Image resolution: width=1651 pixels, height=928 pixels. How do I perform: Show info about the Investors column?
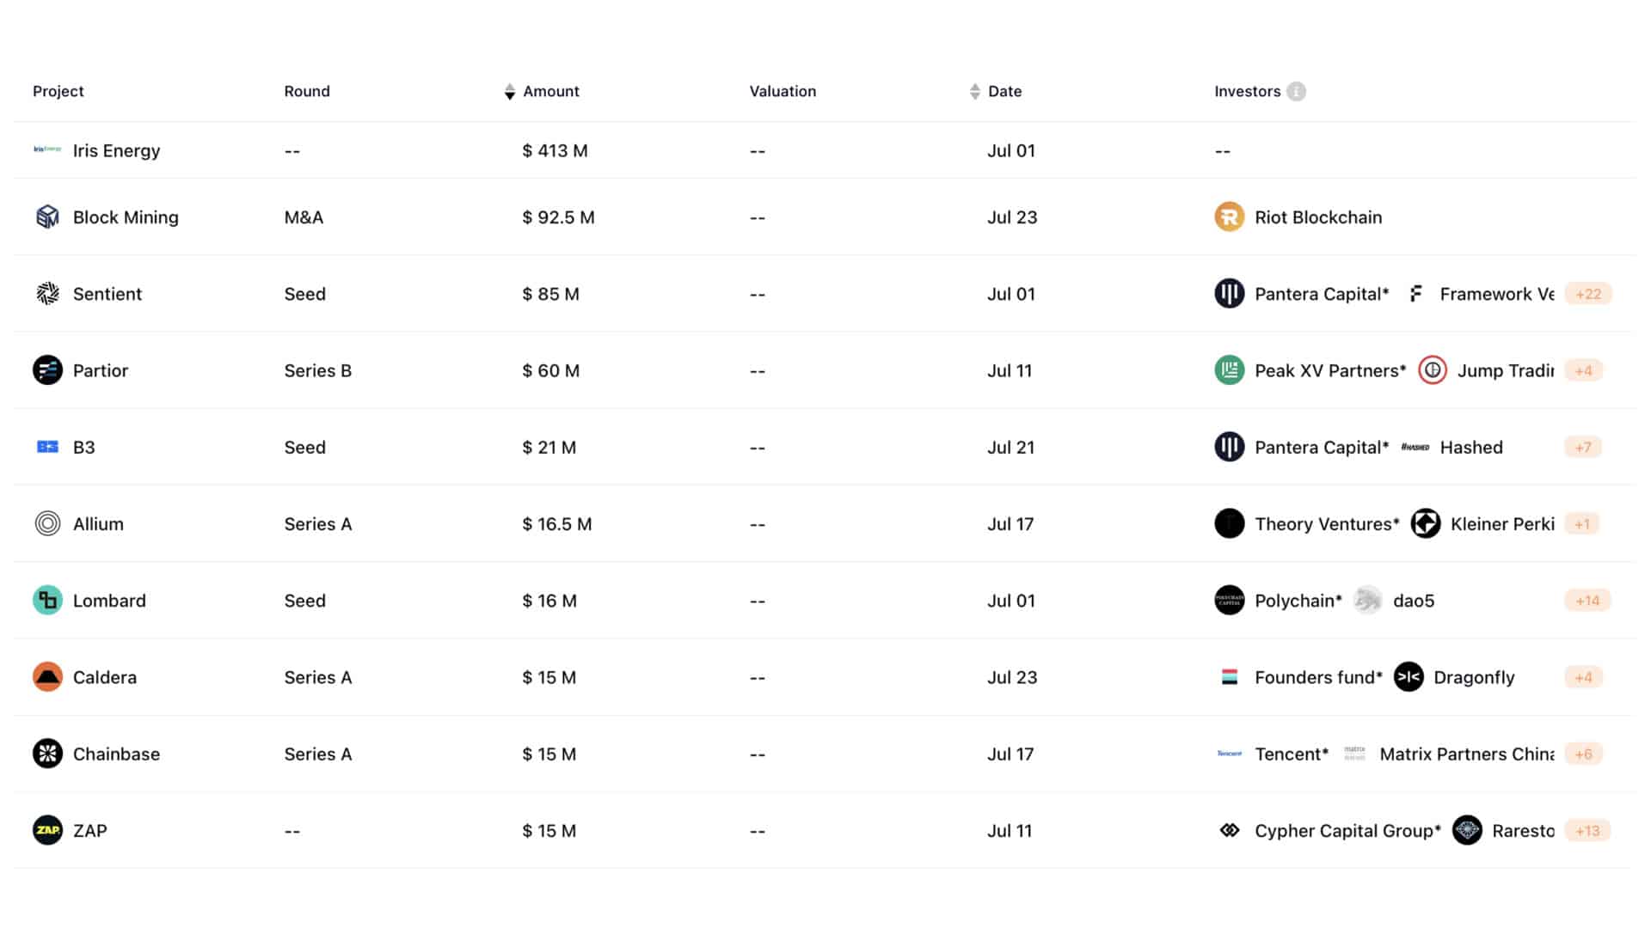point(1296,91)
